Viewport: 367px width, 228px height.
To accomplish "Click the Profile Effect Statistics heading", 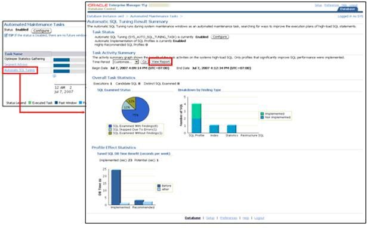I will pyautogui.click(x=114, y=148).
